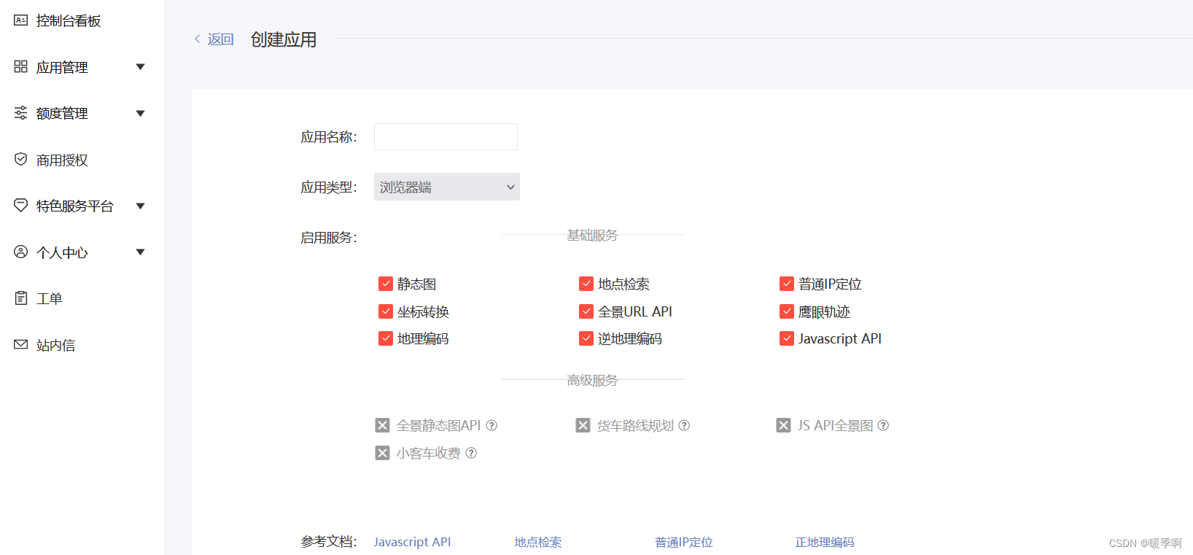Image resolution: width=1193 pixels, height=555 pixels.
Task: Click the 创建应用 page title
Action: point(284,39)
